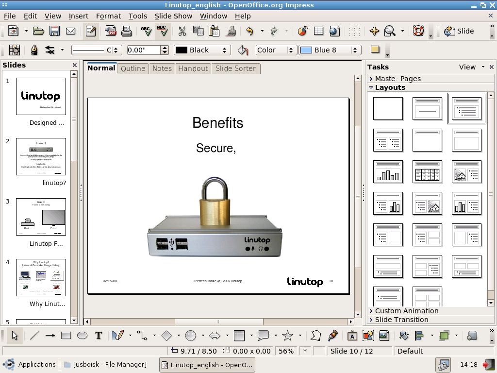Toggle Points edit mode icon
497x373 pixels.
315,336
